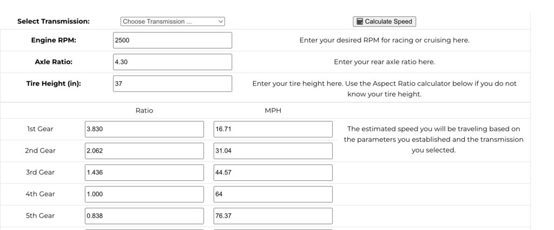Select the 2nd Gear MPH field
Screen dimensions: 554x230
click(x=273, y=151)
